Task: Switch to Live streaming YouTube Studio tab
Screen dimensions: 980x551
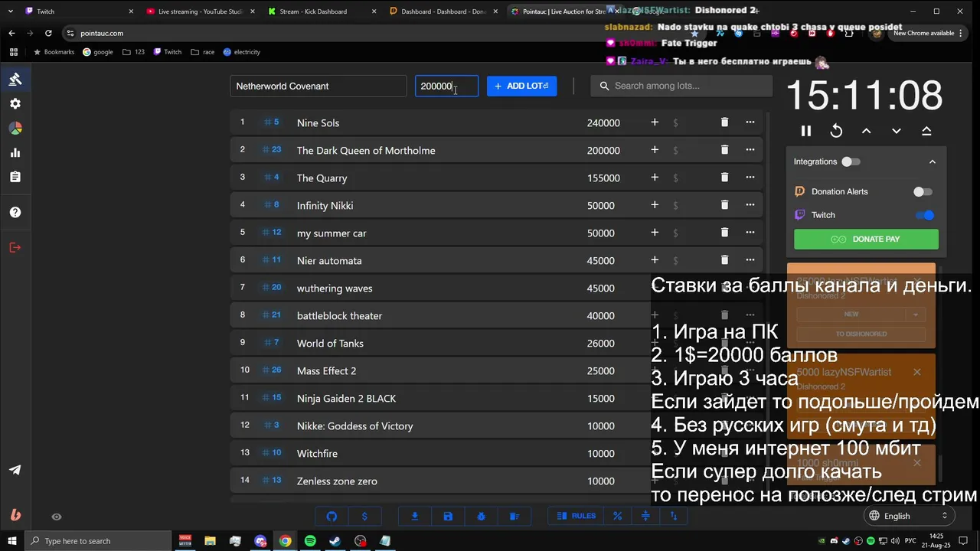Action: pos(201,11)
